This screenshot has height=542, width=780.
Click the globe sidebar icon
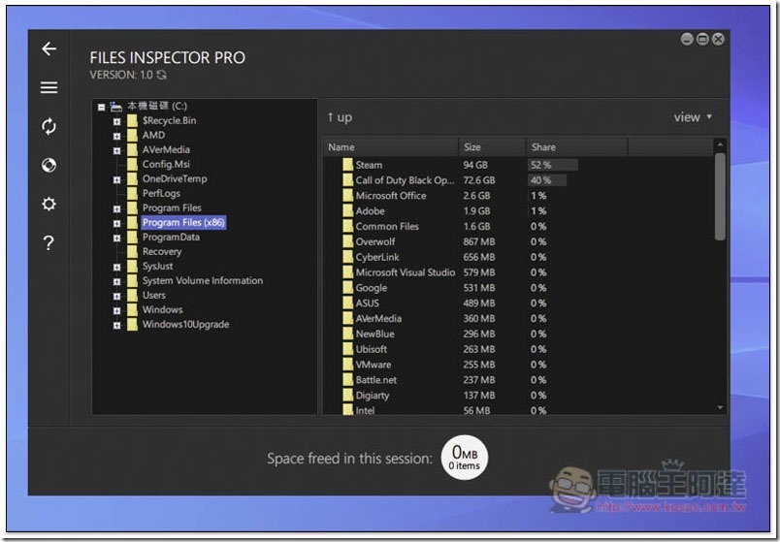pos(49,165)
